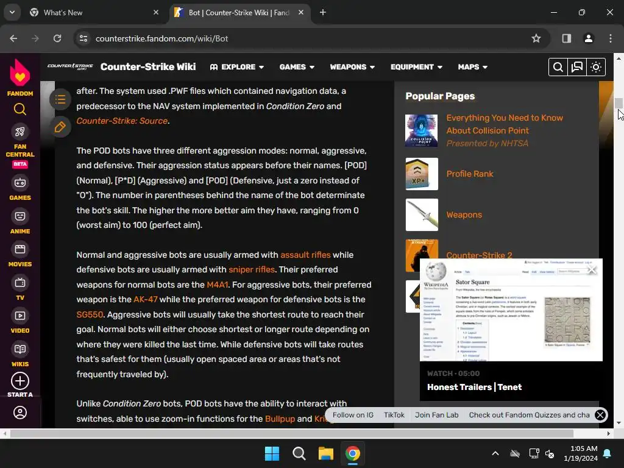Open user profile icon in Fandom sidebar
624x468 pixels.
tap(20, 413)
